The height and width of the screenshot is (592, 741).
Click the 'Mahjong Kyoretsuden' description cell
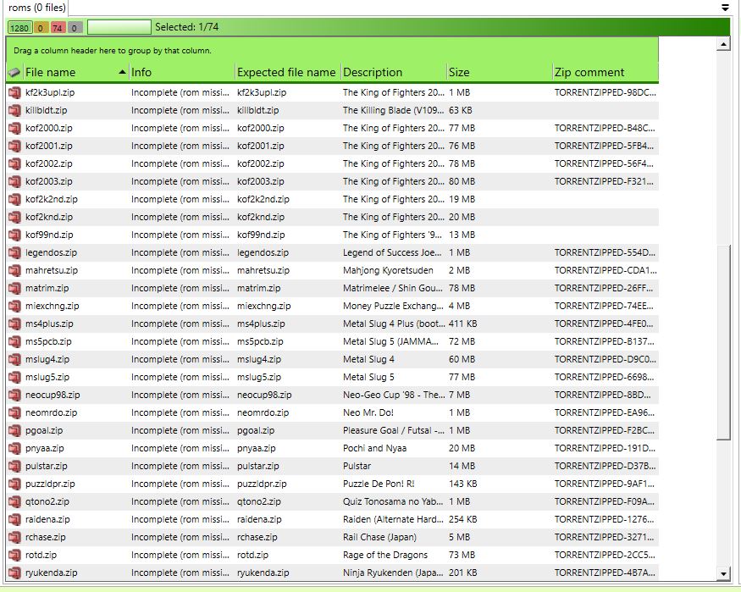point(388,271)
